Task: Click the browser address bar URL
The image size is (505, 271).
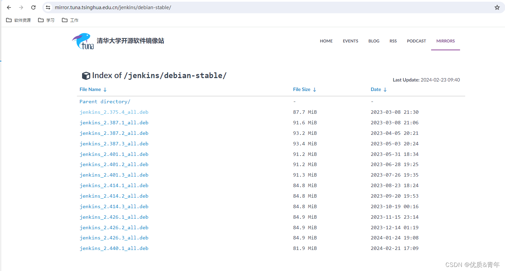Action: (x=113, y=7)
